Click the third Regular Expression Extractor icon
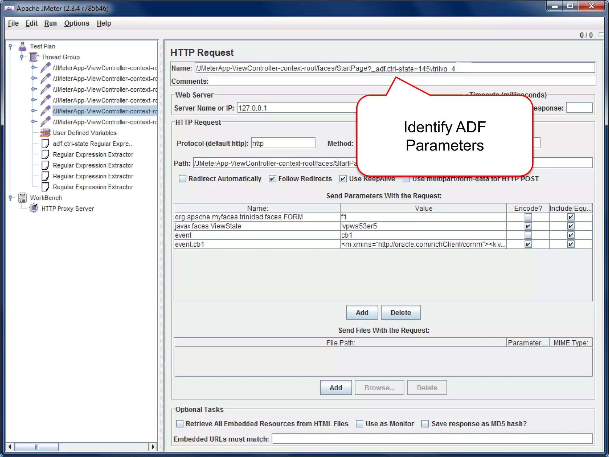Image resolution: width=609 pixels, height=457 pixels. (x=45, y=176)
